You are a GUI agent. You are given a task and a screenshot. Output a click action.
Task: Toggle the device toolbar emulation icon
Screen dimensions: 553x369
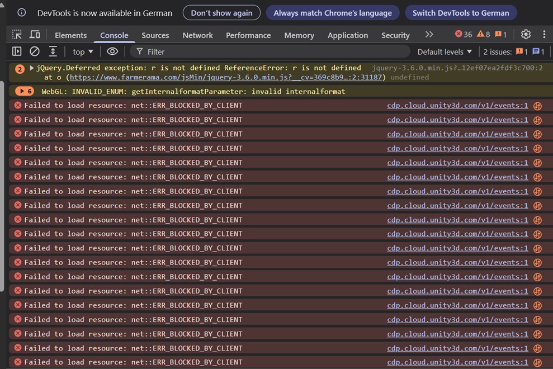click(x=35, y=35)
